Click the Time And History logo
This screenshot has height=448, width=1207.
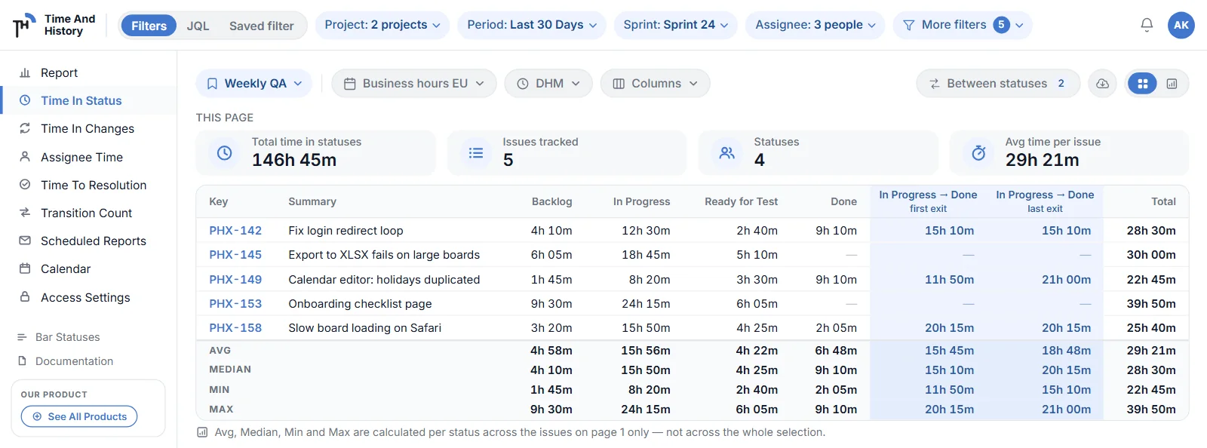point(54,25)
